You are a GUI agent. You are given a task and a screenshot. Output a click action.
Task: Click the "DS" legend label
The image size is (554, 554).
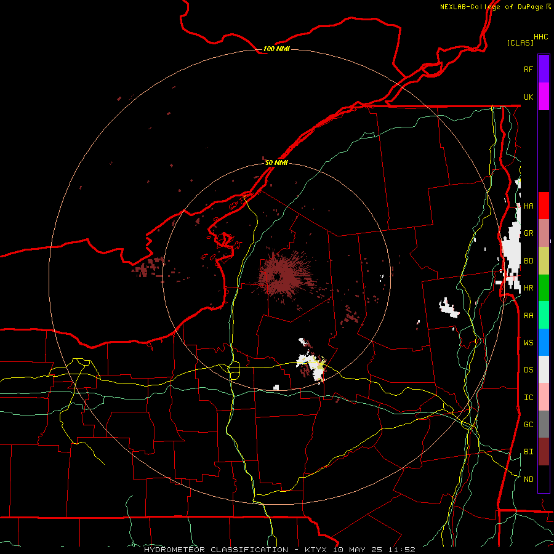coord(529,370)
